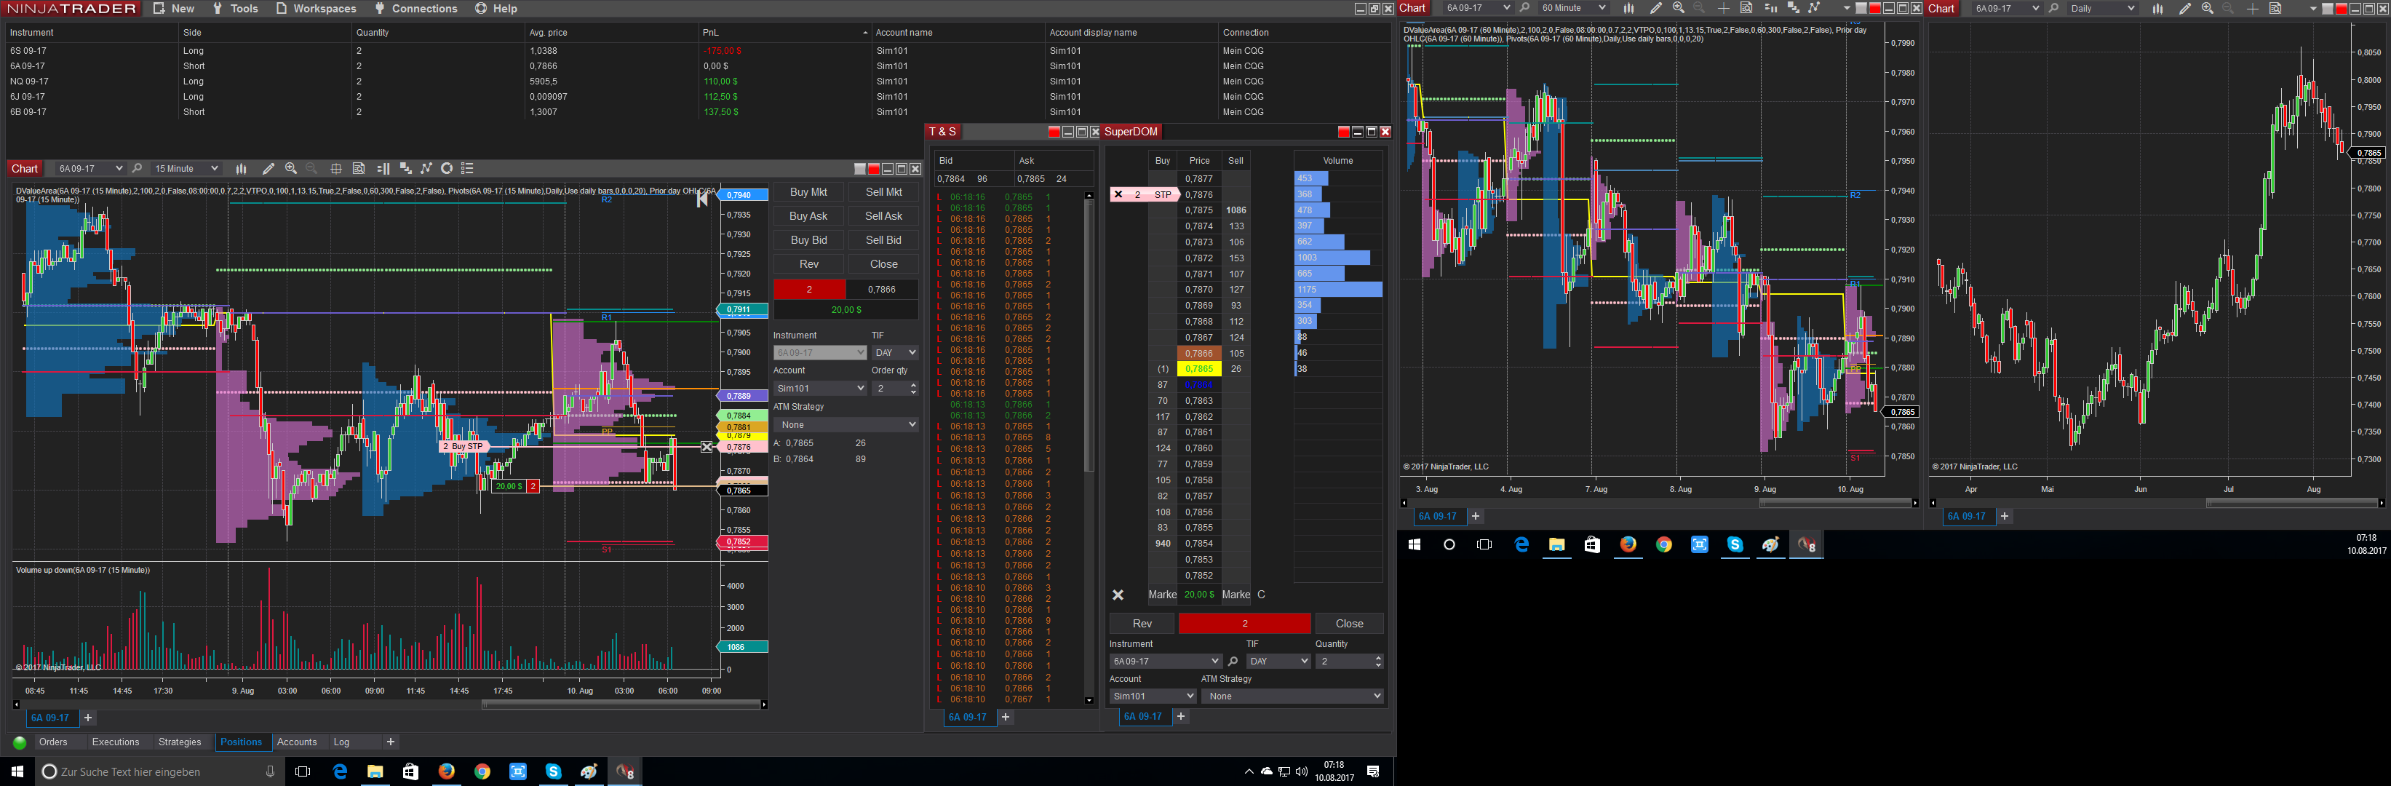Show the data box in 15 Minute chart

[x=359, y=169]
